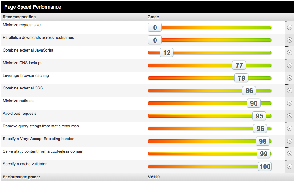Click the grade 12 slider handle
This screenshot has height=182, width=295.
[167, 53]
